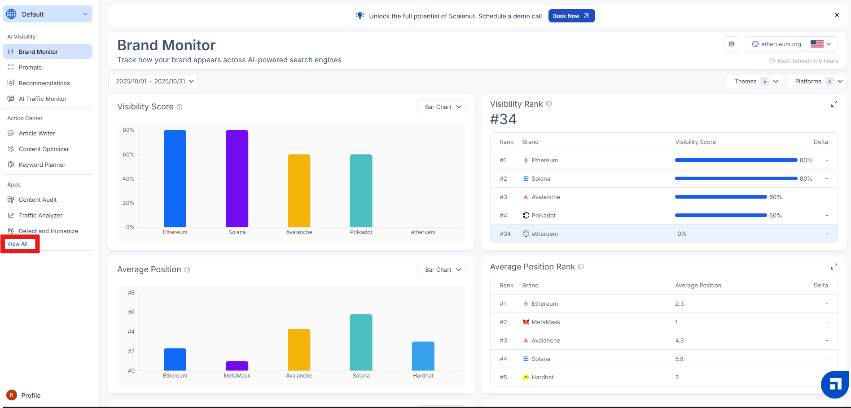The width and height of the screenshot is (851, 408).
Task: Click the blue Ethereum bar in Visibility Score
Action: 175,178
